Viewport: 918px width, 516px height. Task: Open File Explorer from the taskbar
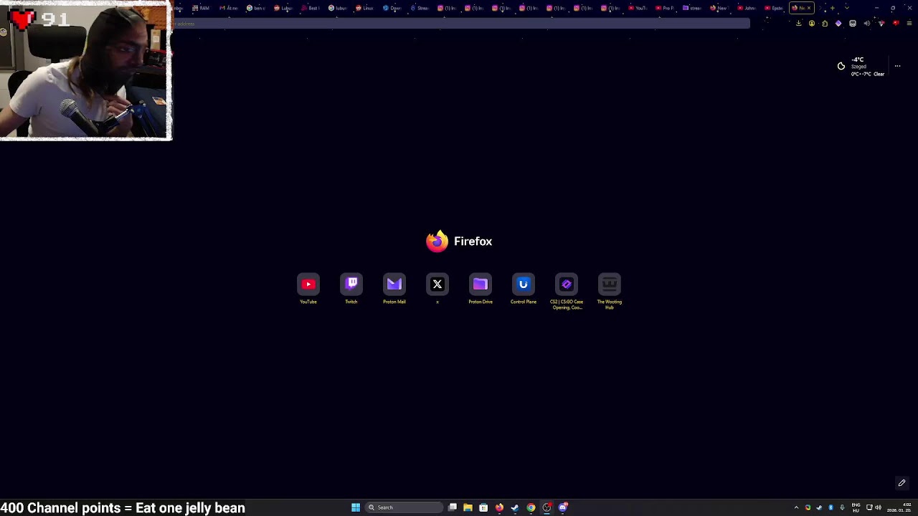point(468,507)
